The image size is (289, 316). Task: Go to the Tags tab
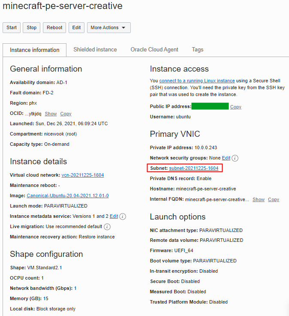pos(198,50)
